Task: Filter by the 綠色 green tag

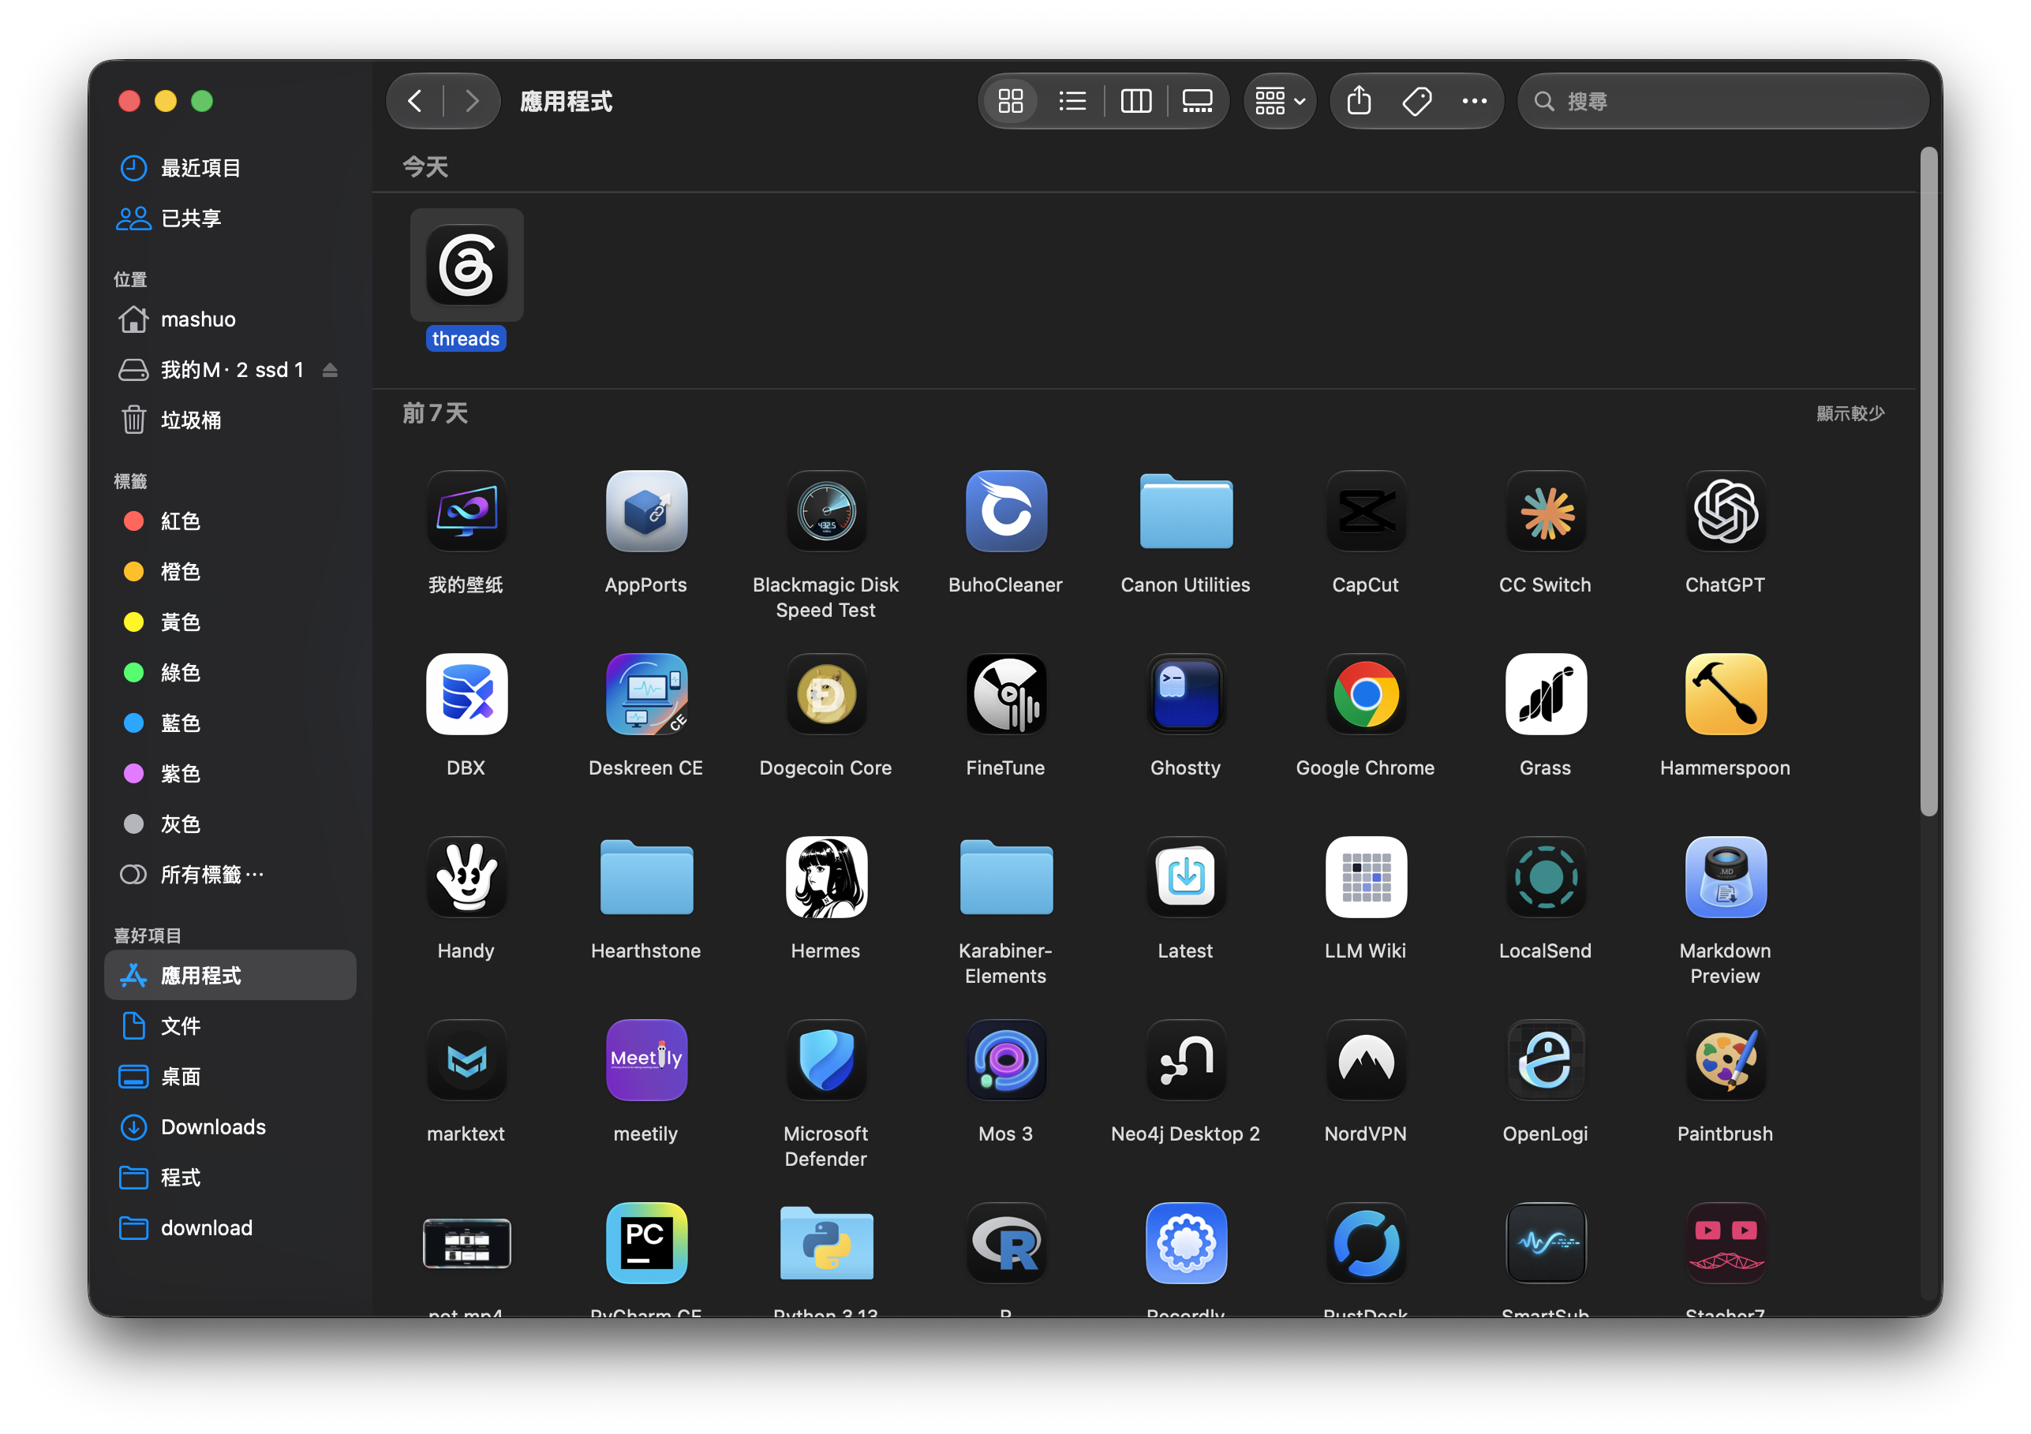Action: 230,672
